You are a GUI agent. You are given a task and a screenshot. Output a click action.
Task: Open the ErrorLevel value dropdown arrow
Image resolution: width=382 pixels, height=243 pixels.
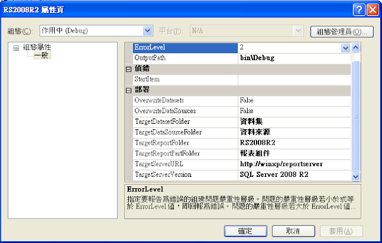coord(346,48)
